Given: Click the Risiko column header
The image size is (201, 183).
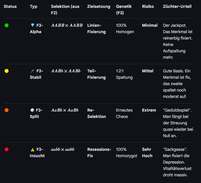Looking at the screenshot, I should 148,6.
